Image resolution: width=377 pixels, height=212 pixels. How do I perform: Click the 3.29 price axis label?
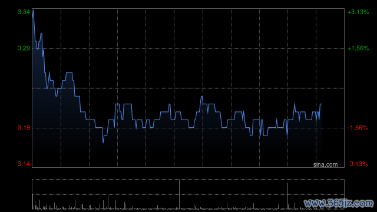tap(24, 48)
